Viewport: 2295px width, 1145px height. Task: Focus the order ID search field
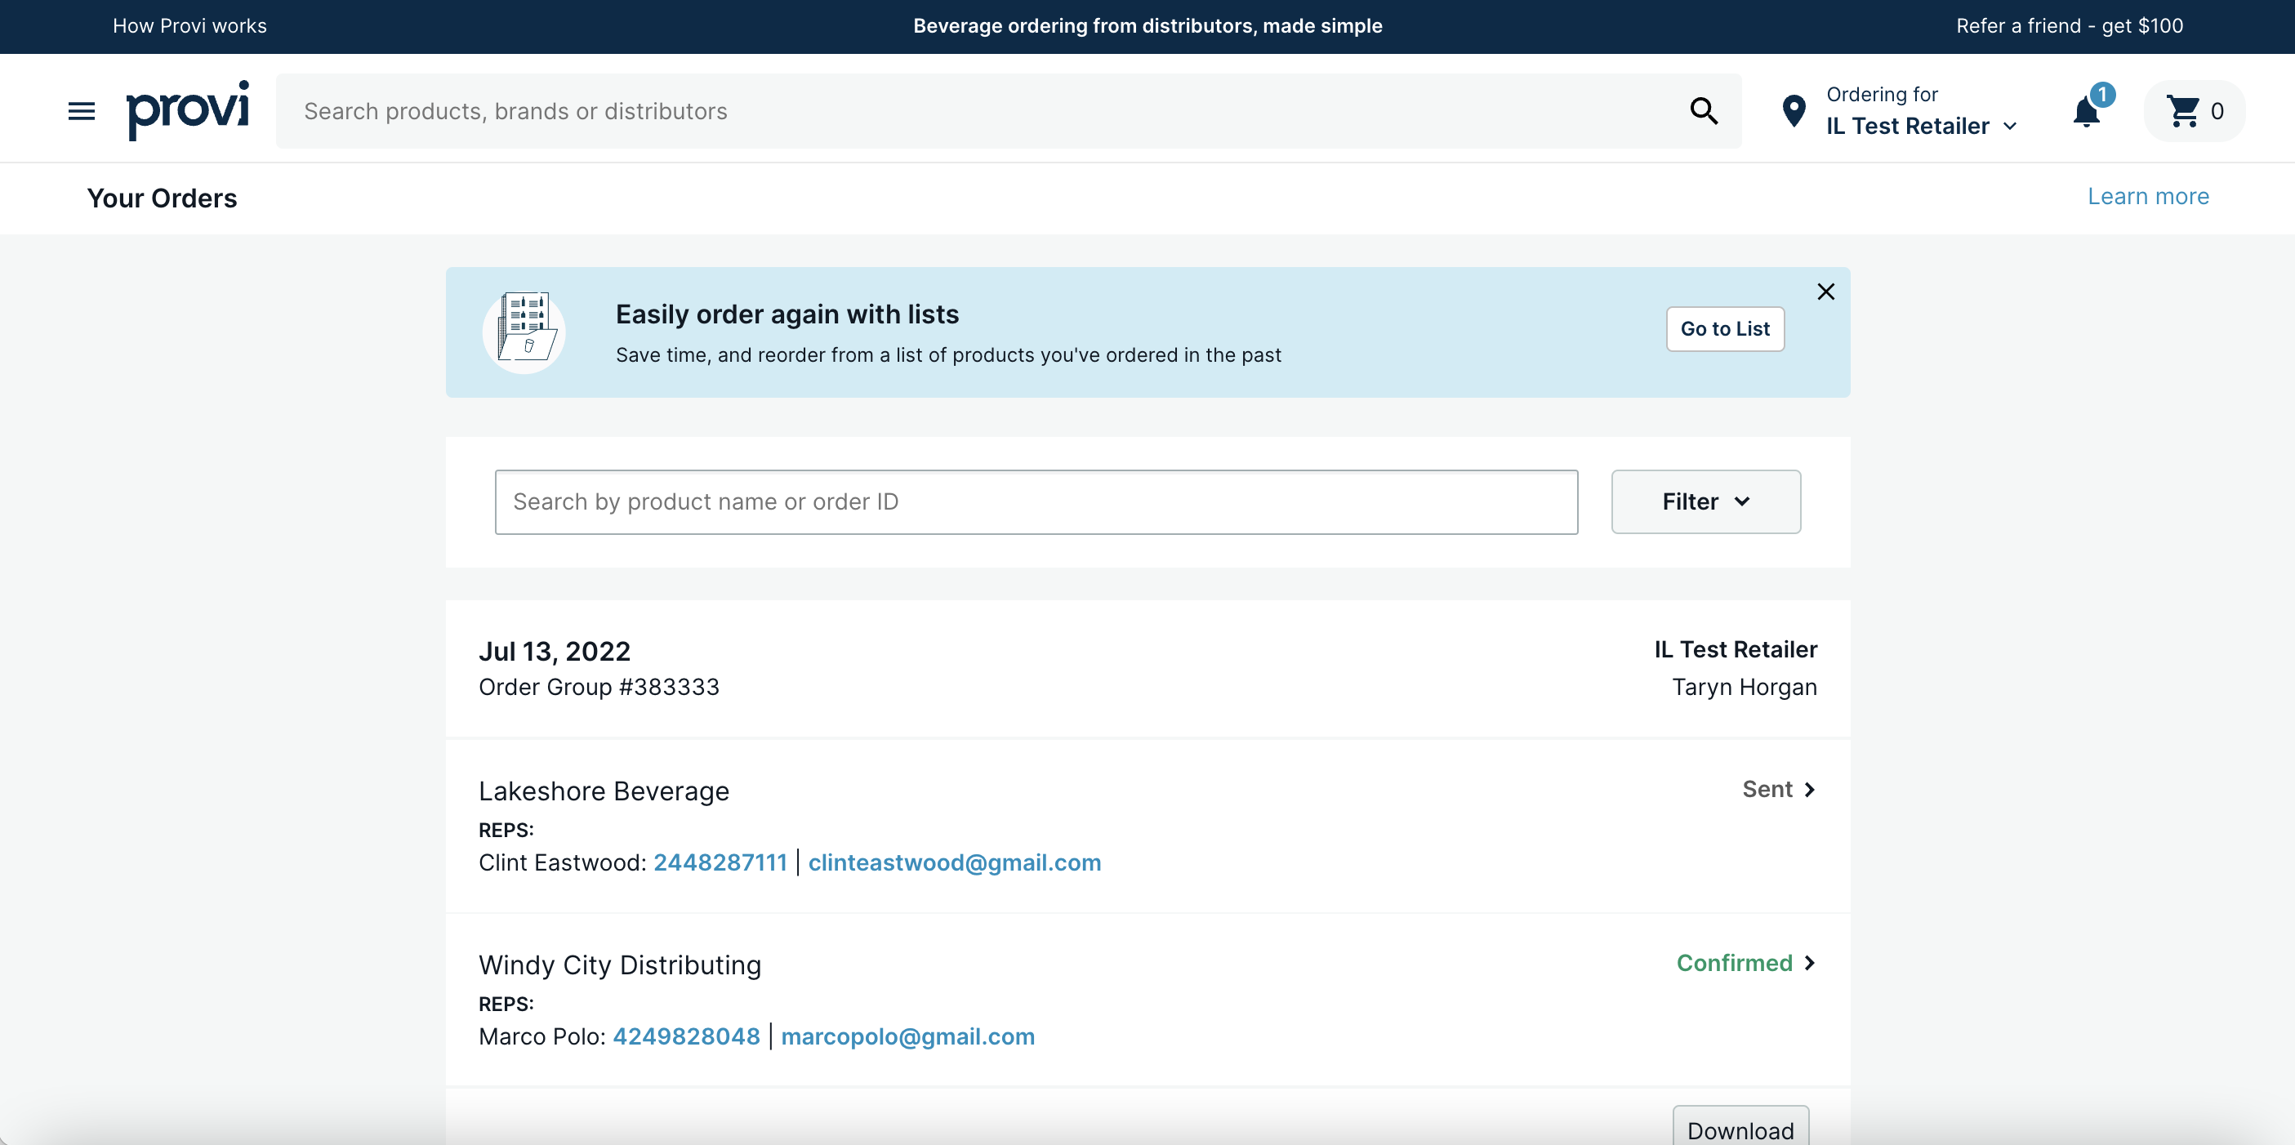[x=1036, y=501]
